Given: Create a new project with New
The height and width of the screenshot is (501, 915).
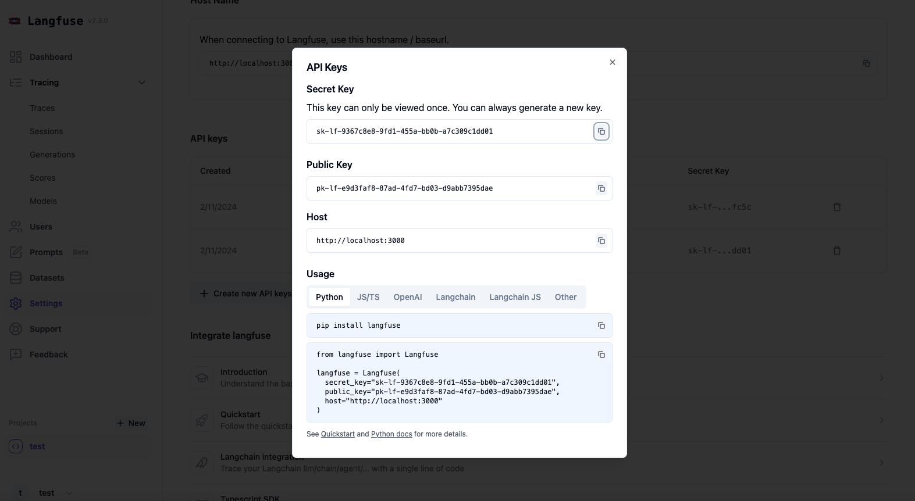Looking at the screenshot, I should [x=131, y=423].
